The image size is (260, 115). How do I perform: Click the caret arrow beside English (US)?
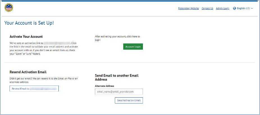point(252,8)
